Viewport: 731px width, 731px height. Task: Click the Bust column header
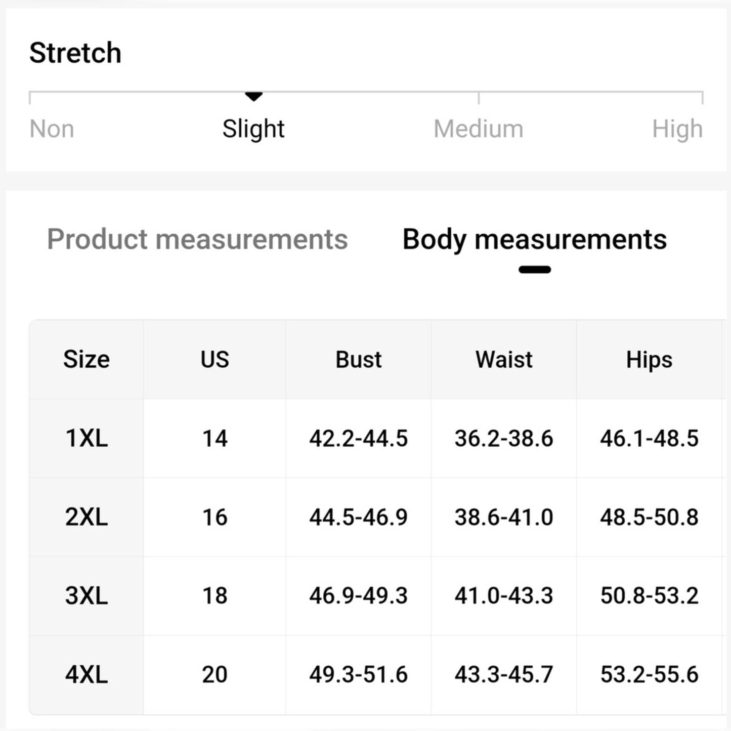[x=358, y=360]
